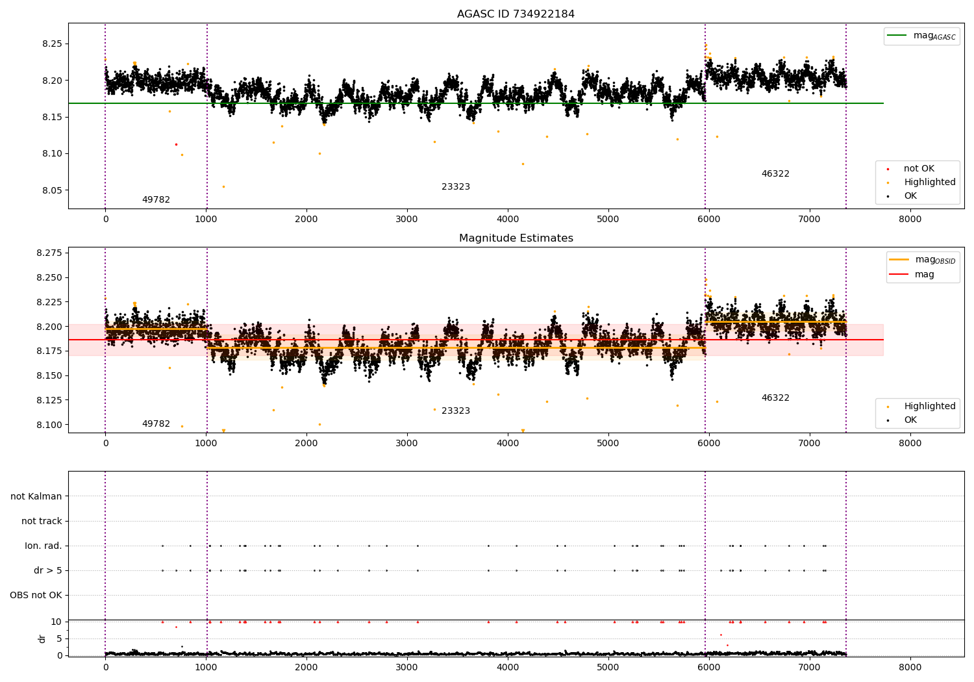
Task: Click annotation 46322 in the AGASC ID plot
Action: point(775,174)
